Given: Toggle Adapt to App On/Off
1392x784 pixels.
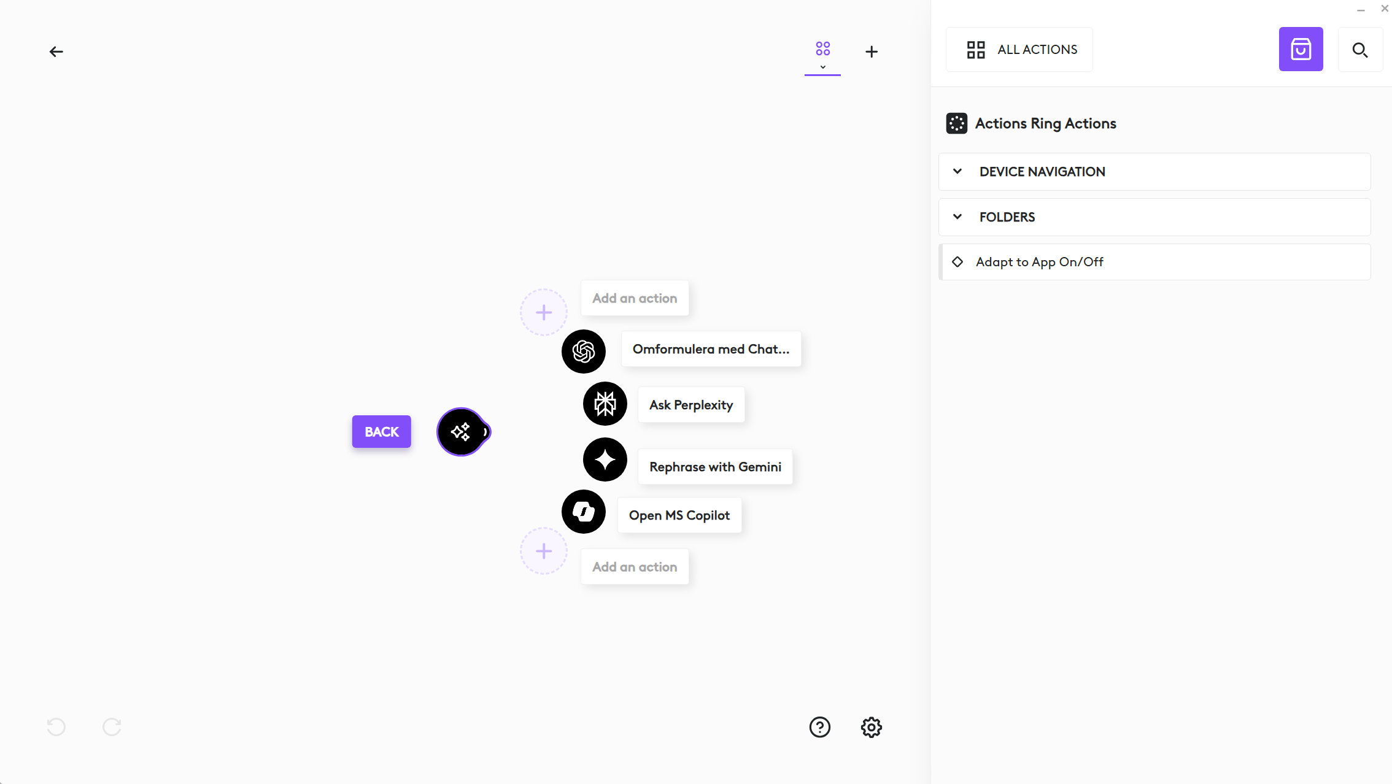Looking at the screenshot, I should tap(1039, 262).
